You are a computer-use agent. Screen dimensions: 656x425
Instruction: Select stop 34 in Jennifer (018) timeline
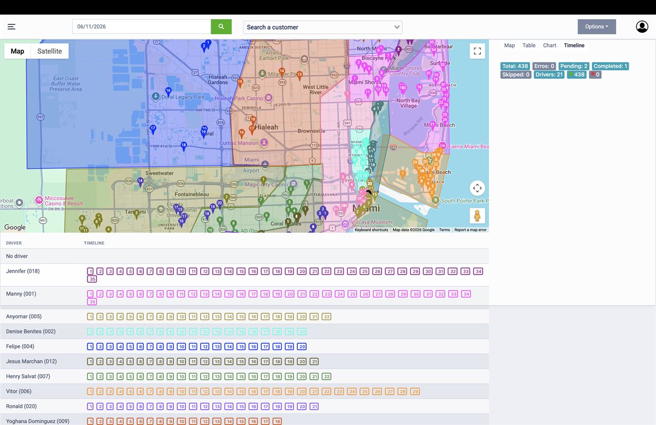pos(478,271)
